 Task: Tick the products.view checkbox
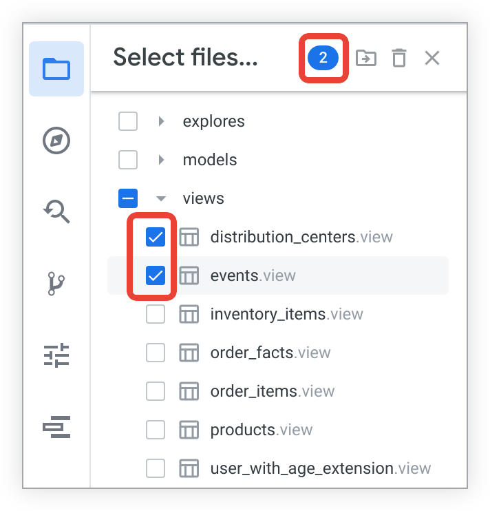click(x=156, y=430)
